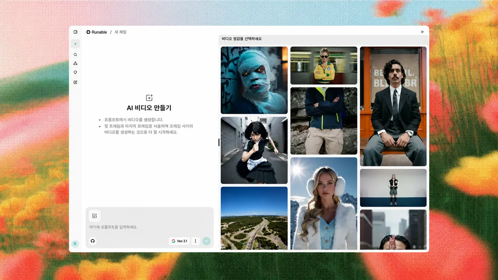Open the three-dot options menu
This screenshot has height=280, width=498.
(x=196, y=241)
